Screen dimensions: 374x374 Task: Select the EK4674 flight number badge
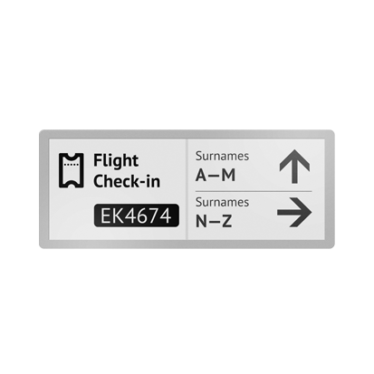coord(137,216)
